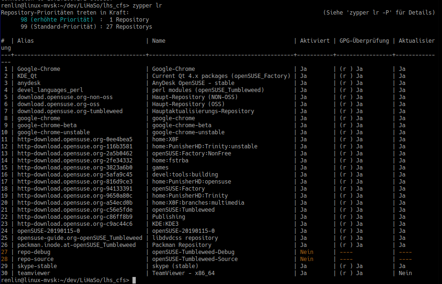The height and width of the screenshot is (284, 442).
Task: Click alias 'http-download.opensuse.org-2a5b0462'
Action: point(75,154)
